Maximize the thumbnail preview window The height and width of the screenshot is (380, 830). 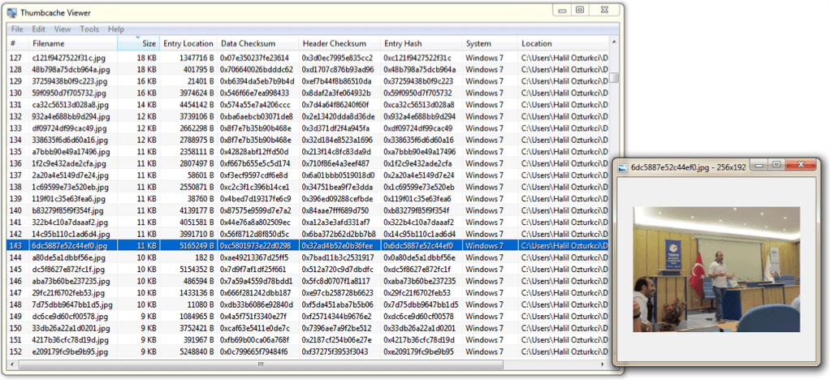click(776, 165)
